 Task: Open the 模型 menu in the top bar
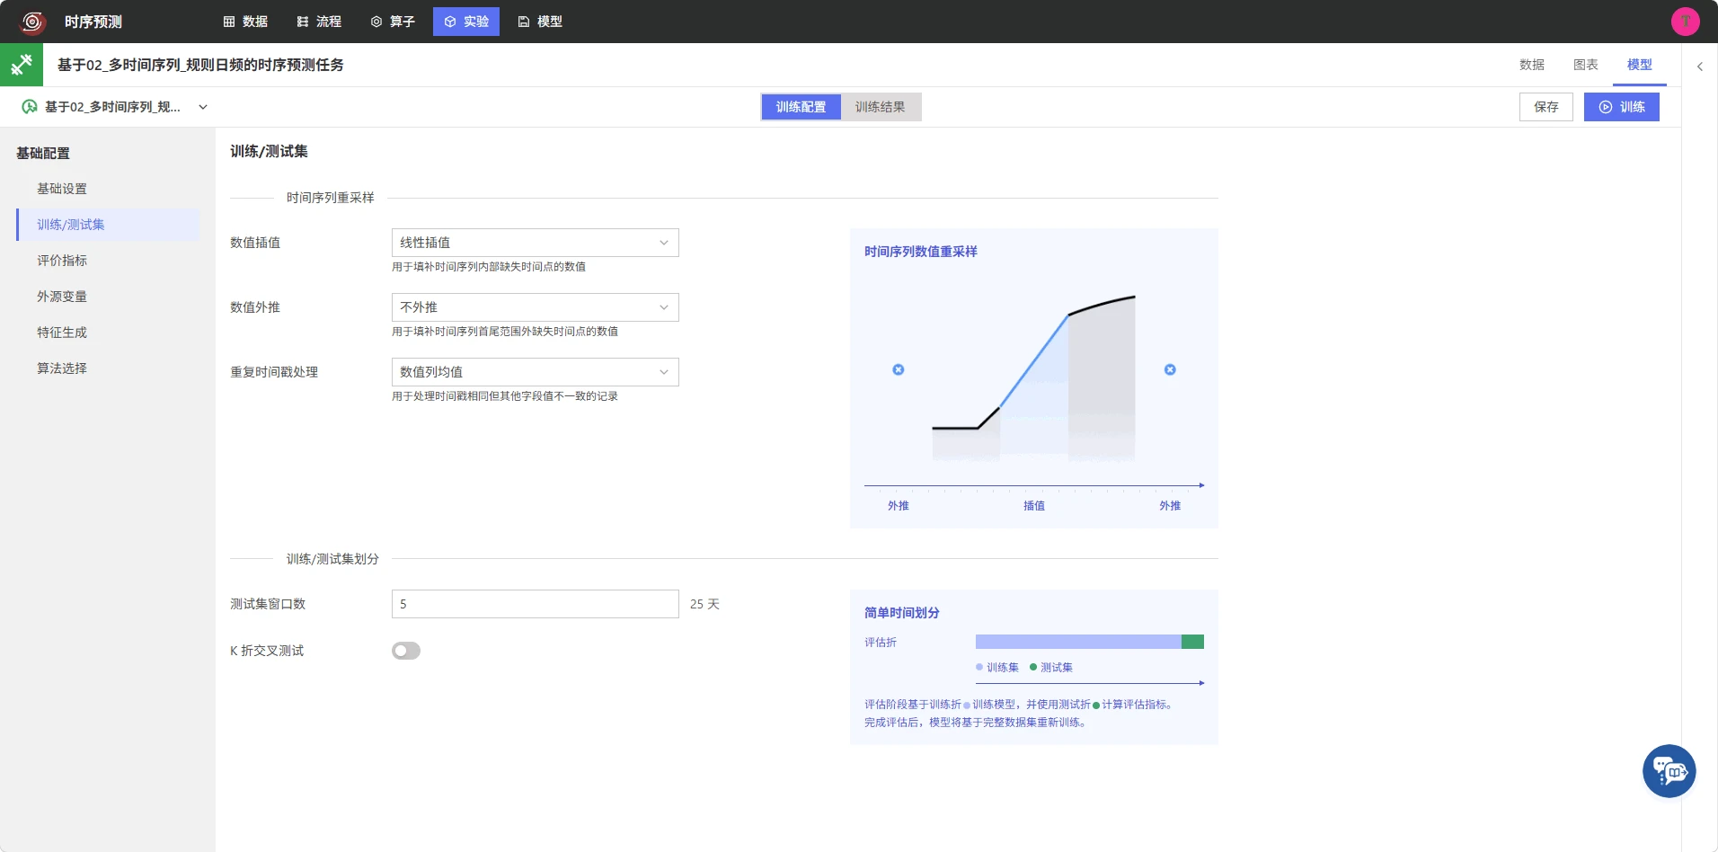[540, 22]
